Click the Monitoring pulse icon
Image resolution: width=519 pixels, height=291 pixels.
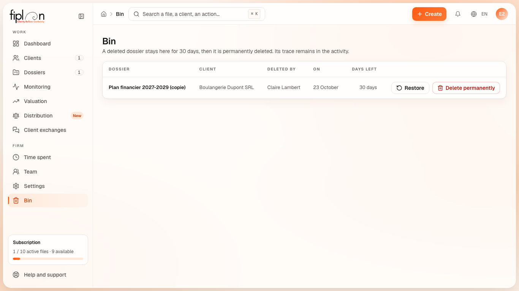pos(16,87)
